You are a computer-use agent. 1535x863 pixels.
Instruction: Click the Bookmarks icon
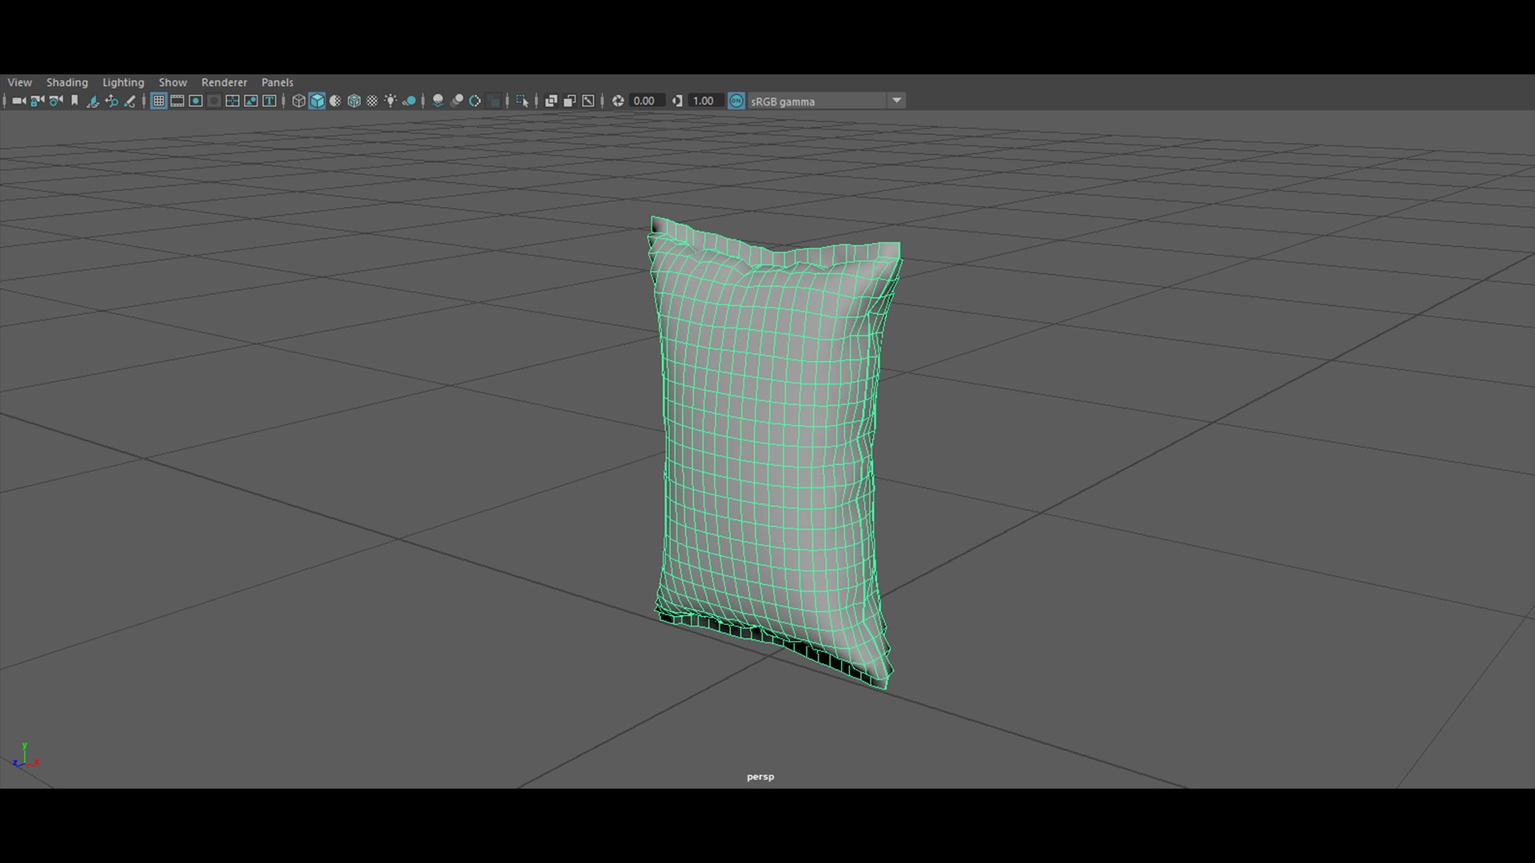74,101
